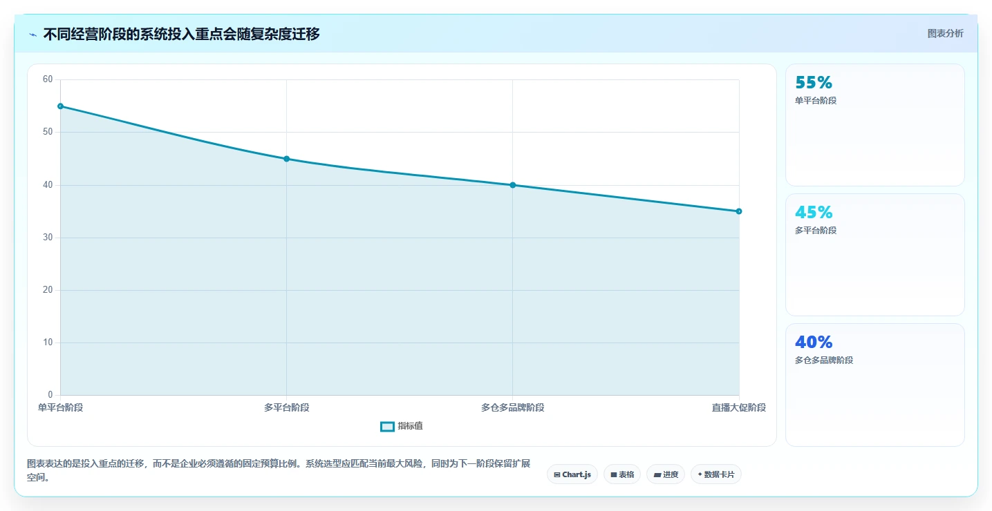Screen dimensions: 992x511
Task: Click the chart point for 单平台阶段
Action: [x=60, y=106]
